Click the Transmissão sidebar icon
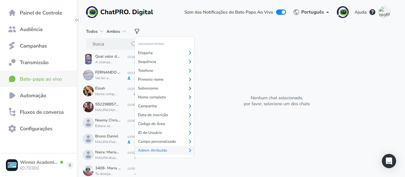The height and width of the screenshot is (177, 405). 12,62
